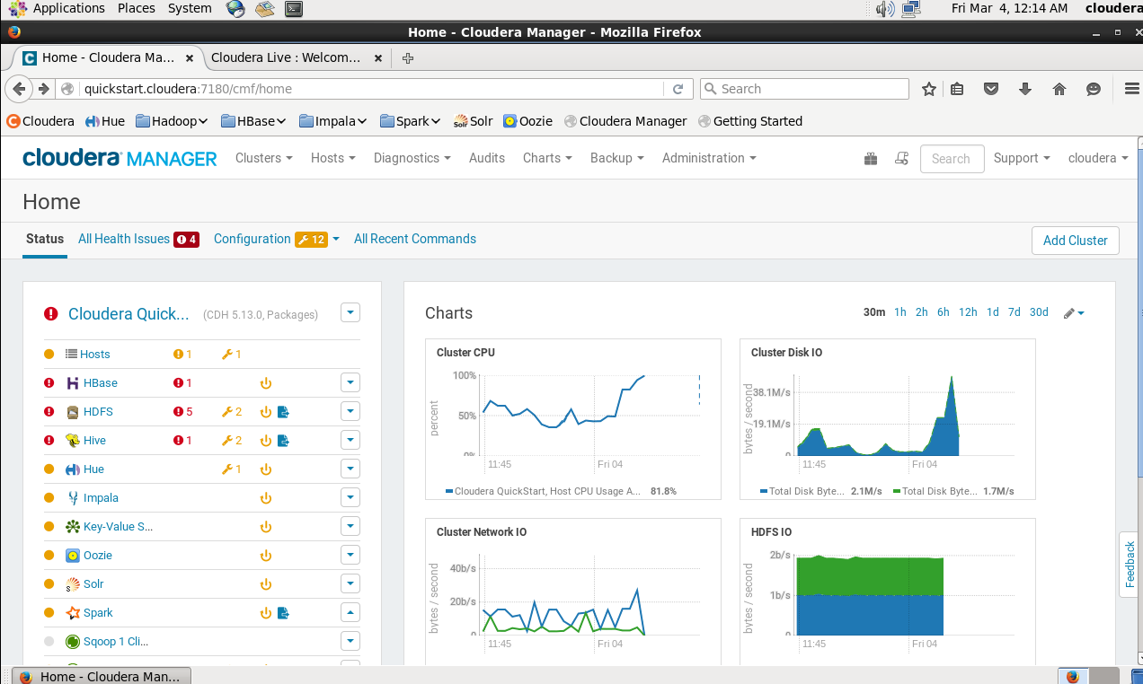Viewport: 1143px width, 684px height.
Task: Open the parcels gift icon
Action: 871,159
